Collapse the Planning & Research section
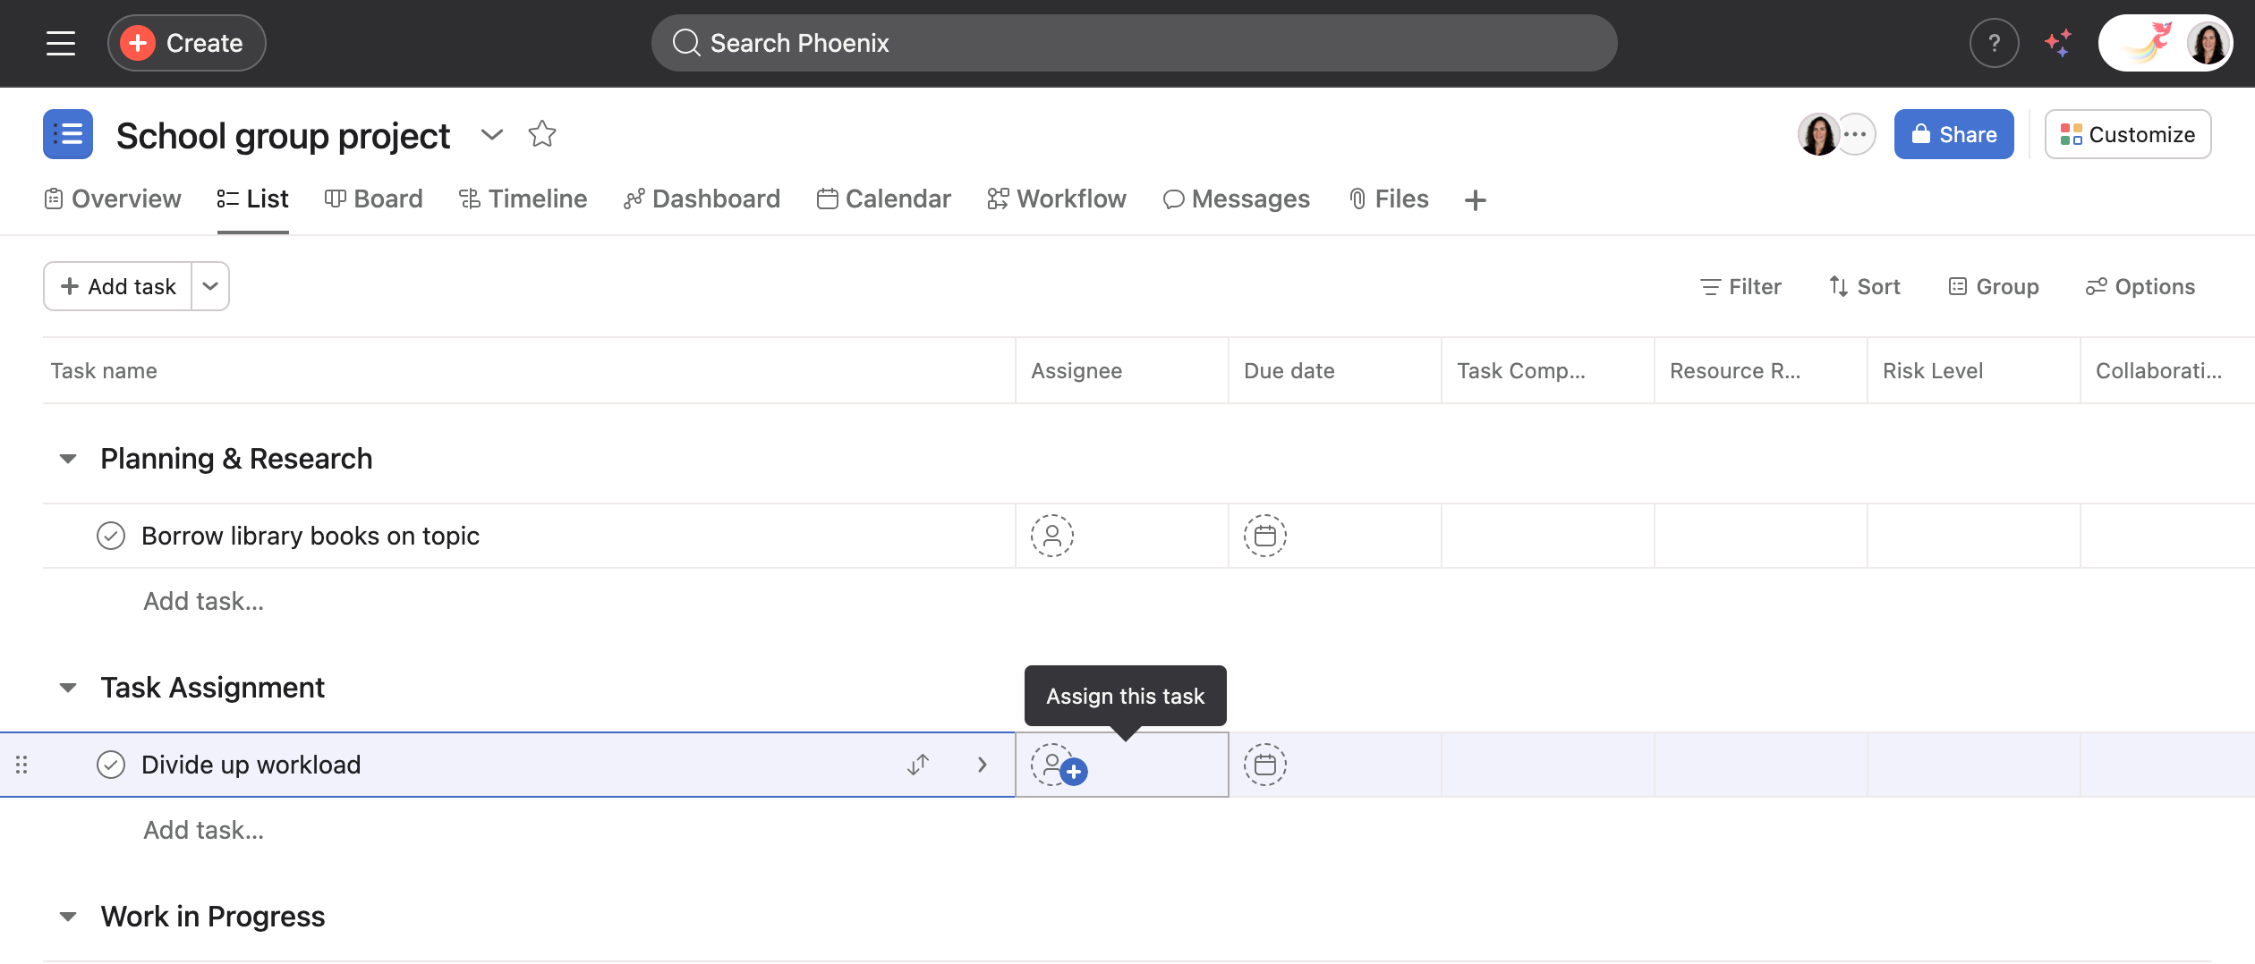Image resolution: width=2255 pixels, height=964 pixels. (68, 458)
